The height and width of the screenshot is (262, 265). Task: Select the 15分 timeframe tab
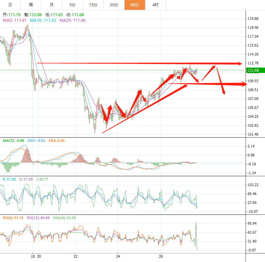(x=93, y=5)
